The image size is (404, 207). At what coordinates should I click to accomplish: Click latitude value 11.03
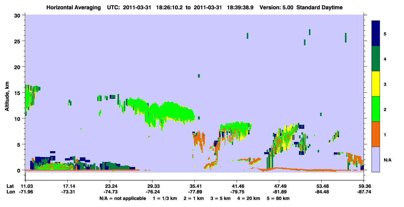[x=26, y=186]
